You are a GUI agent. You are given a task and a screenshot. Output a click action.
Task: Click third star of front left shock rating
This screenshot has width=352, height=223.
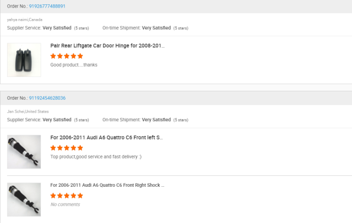[x=67, y=148]
